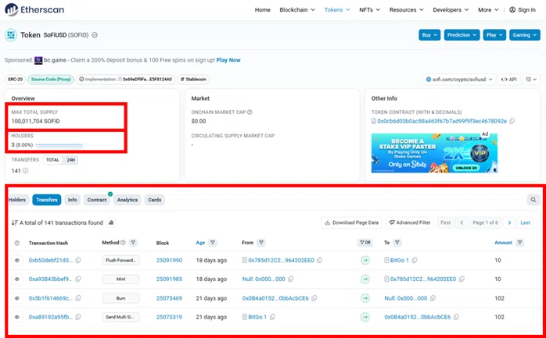Open the sofi.com/crypto/sofiusd links dropdown

tap(459, 79)
